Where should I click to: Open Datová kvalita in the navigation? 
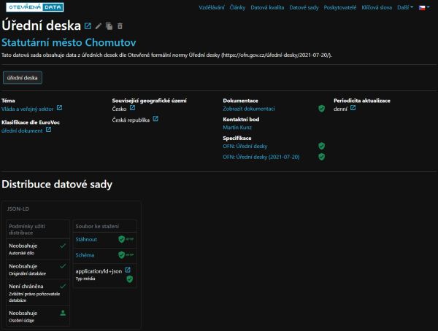tap(267, 7)
